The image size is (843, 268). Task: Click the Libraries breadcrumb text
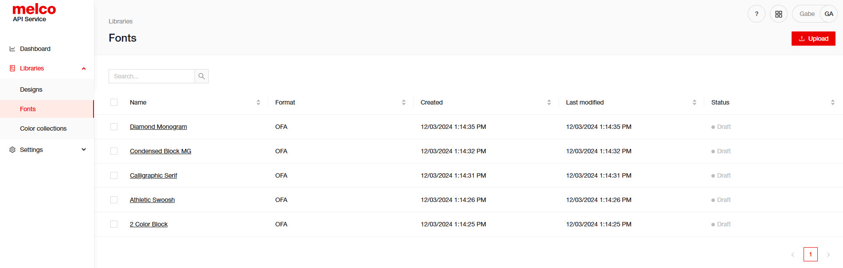pyautogui.click(x=121, y=21)
